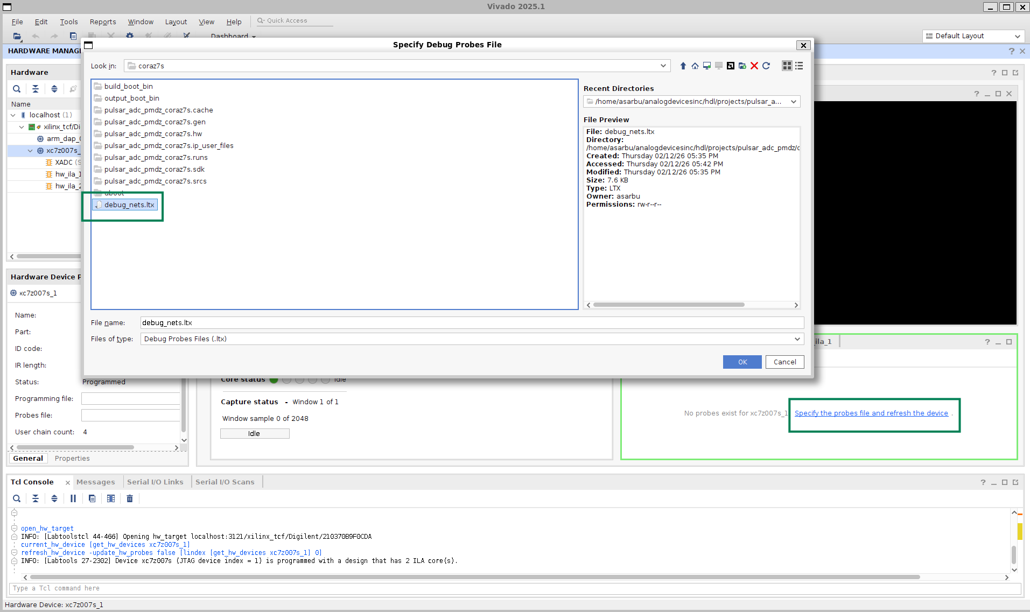Click the Tcl command input field
Viewport: 1030px width, 612px height.
pos(515,589)
